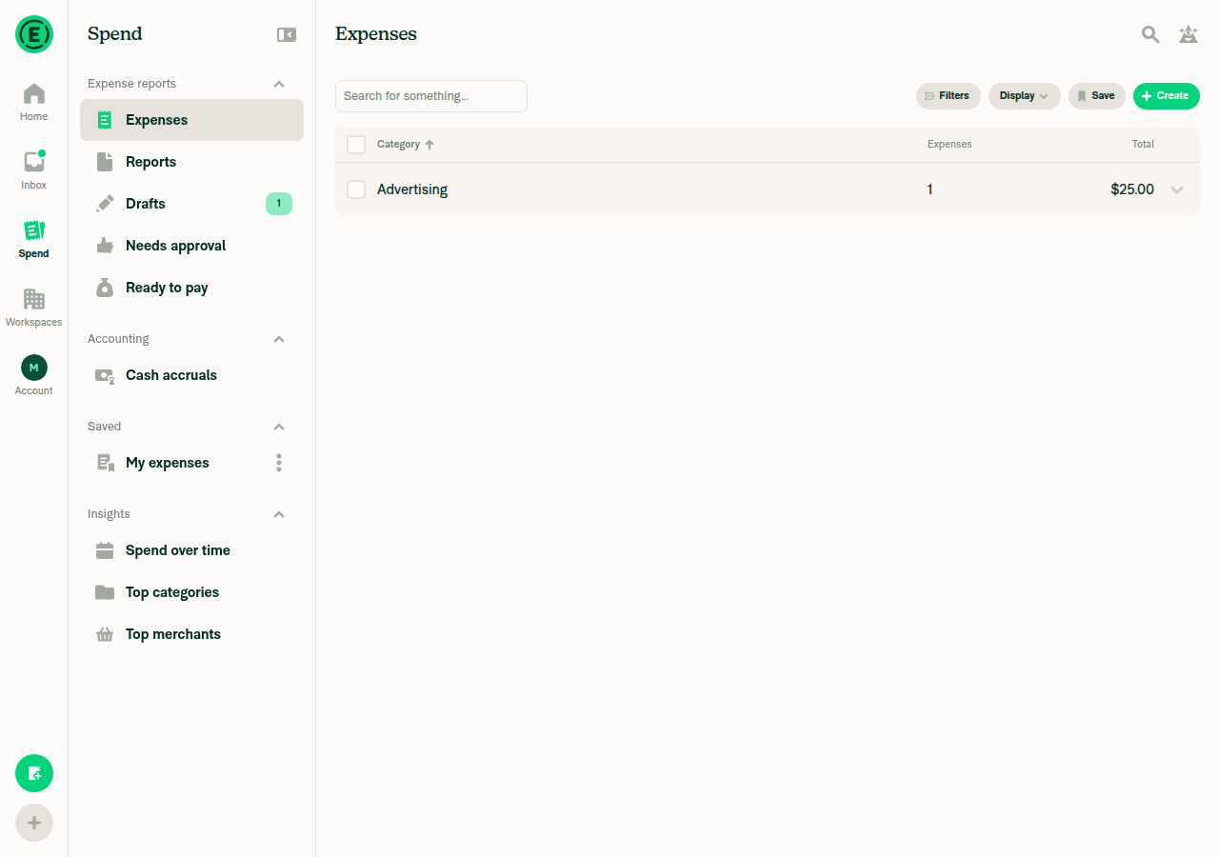Select Ready to pay
Viewport: 1219px width, 857px height.
191,288
